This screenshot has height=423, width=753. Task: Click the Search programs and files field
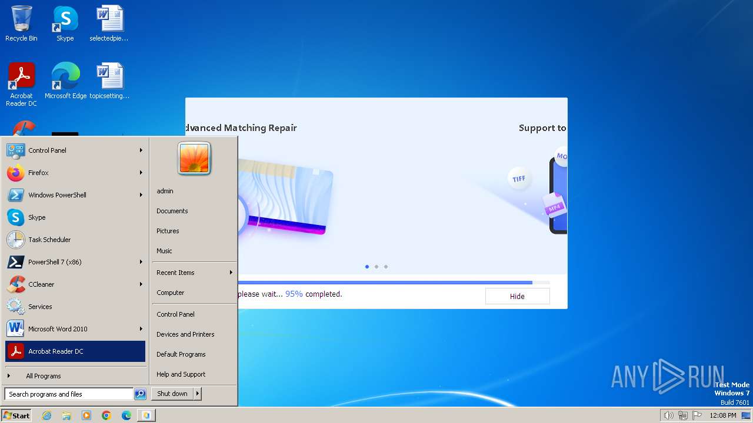pyautogui.click(x=69, y=394)
